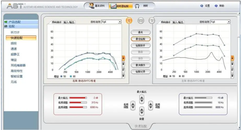Switch to the 助听器验配 tab
Viewport: 241px width, 130px height.
click(x=121, y=6)
